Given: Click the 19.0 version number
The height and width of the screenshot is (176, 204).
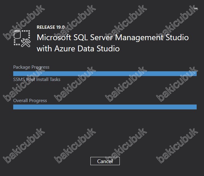Looking at the screenshot, I should [60, 27].
